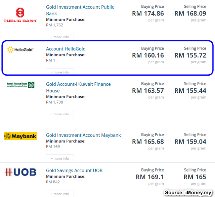Image resolution: width=215 pixels, height=197 pixels.
Task: Select UOB buying price RM 169.1
Action: point(150,177)
